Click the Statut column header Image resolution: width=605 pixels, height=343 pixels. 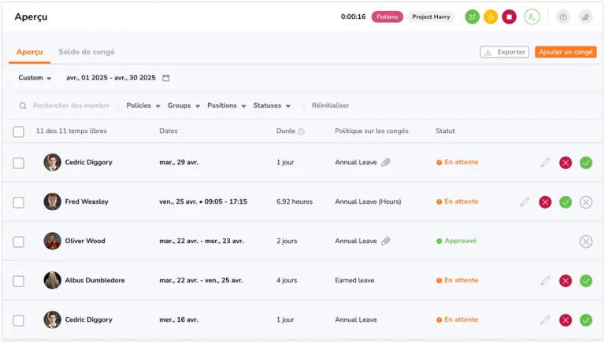click(445, 131)
